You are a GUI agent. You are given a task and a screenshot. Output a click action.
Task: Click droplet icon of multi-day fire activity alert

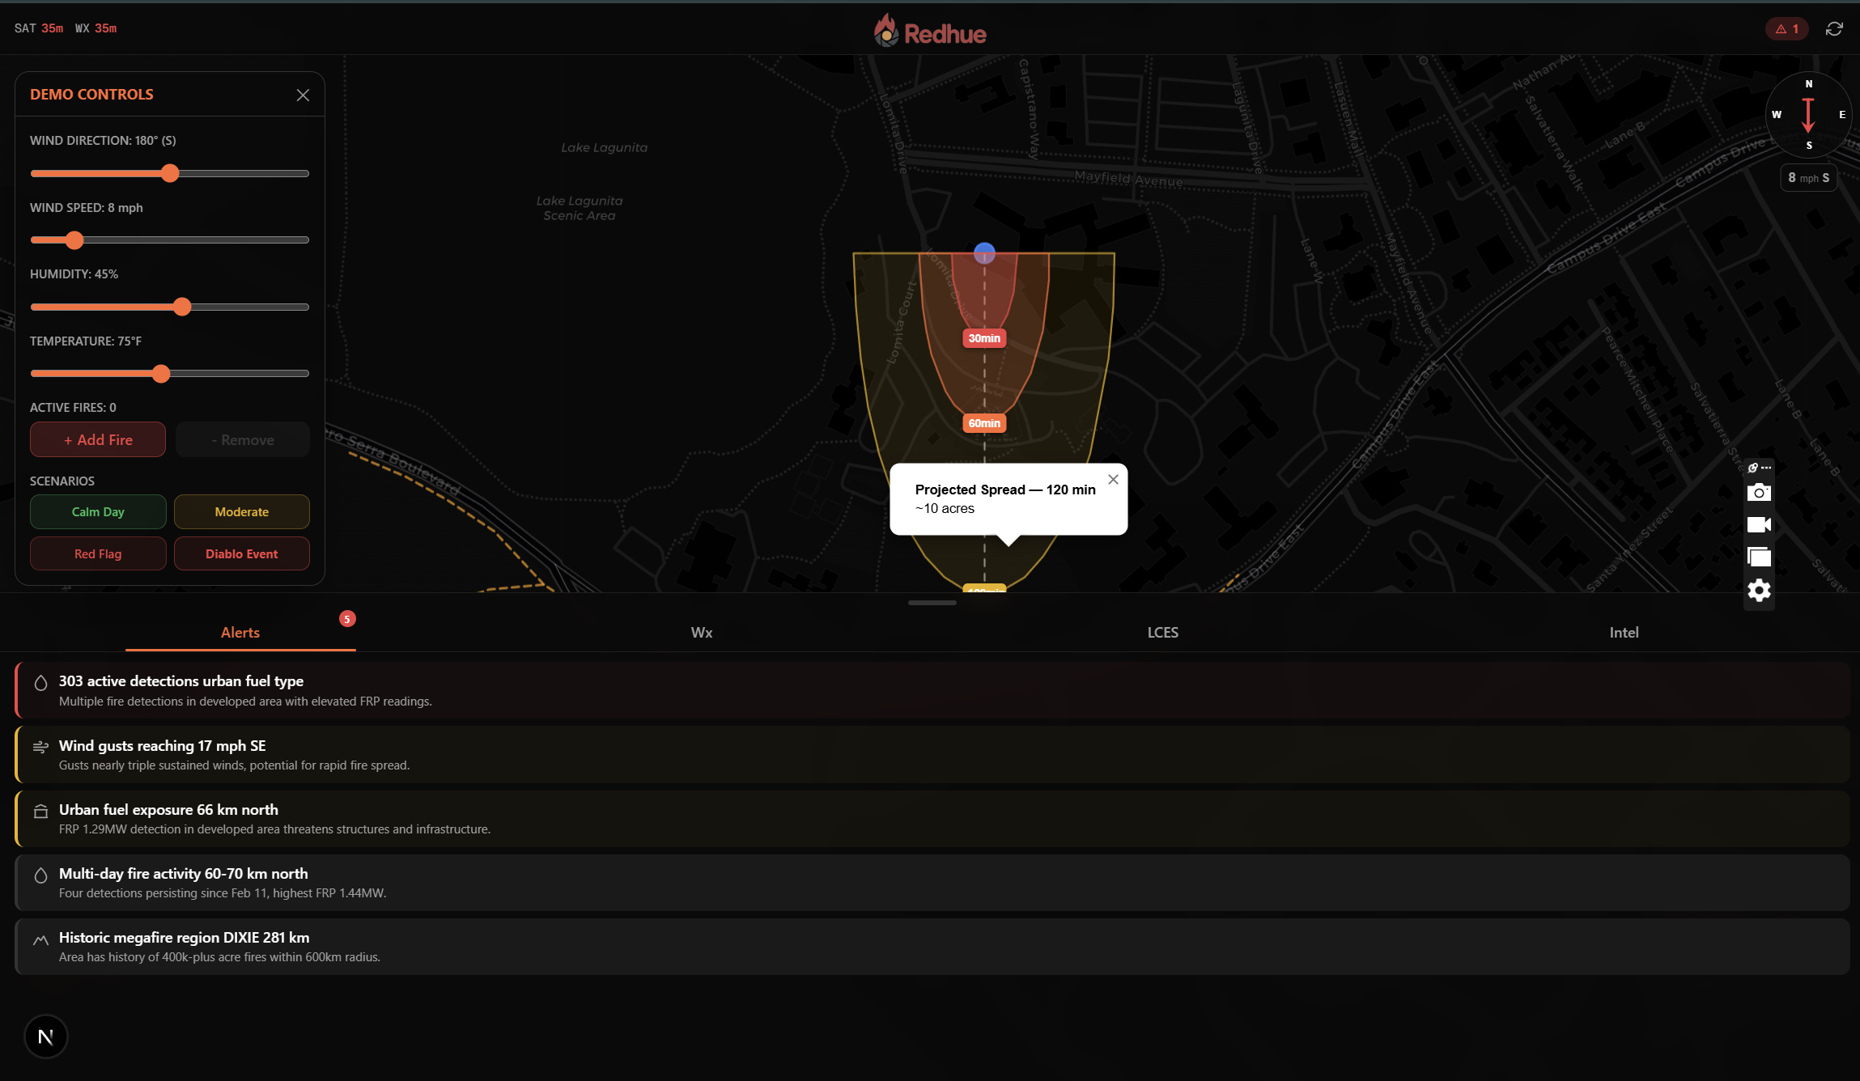(40, 875)
